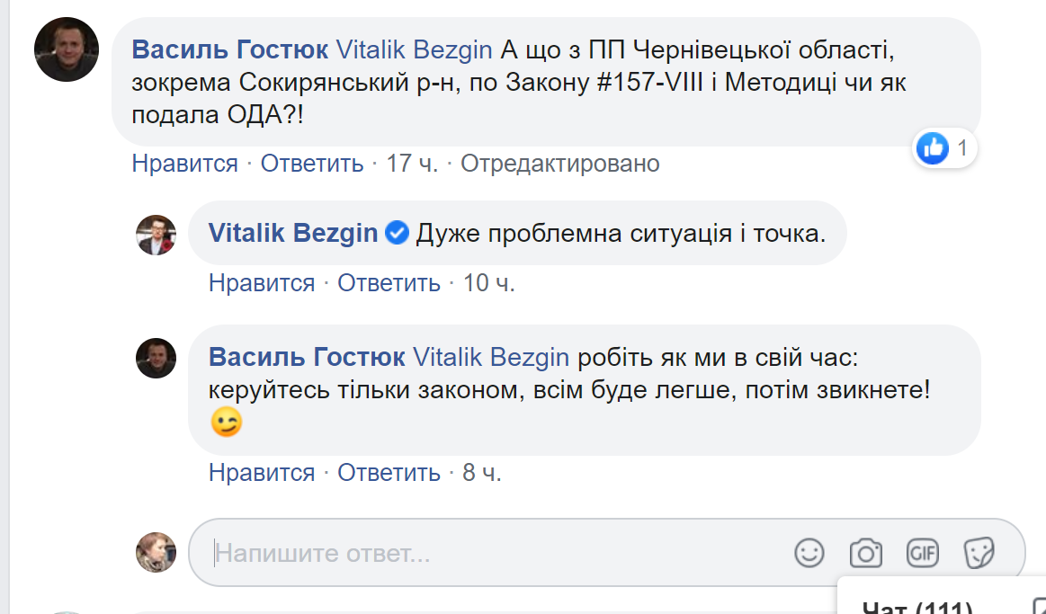Open Василь Гостюк's large profile avatar

[67, 49]
